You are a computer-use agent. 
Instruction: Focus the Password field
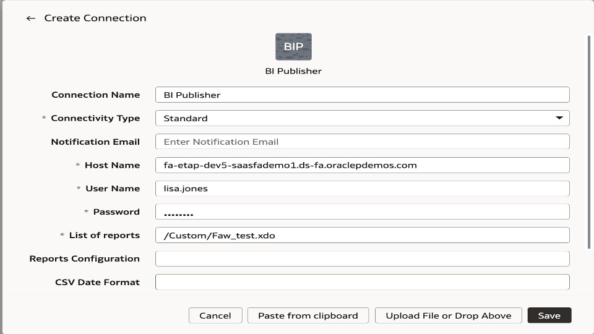click(x=362, y=212)
